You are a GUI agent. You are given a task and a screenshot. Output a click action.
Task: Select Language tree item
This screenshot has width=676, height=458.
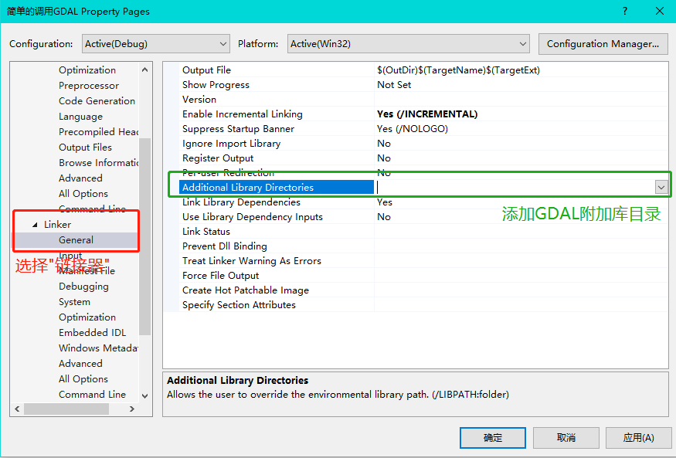pos(80,117)
